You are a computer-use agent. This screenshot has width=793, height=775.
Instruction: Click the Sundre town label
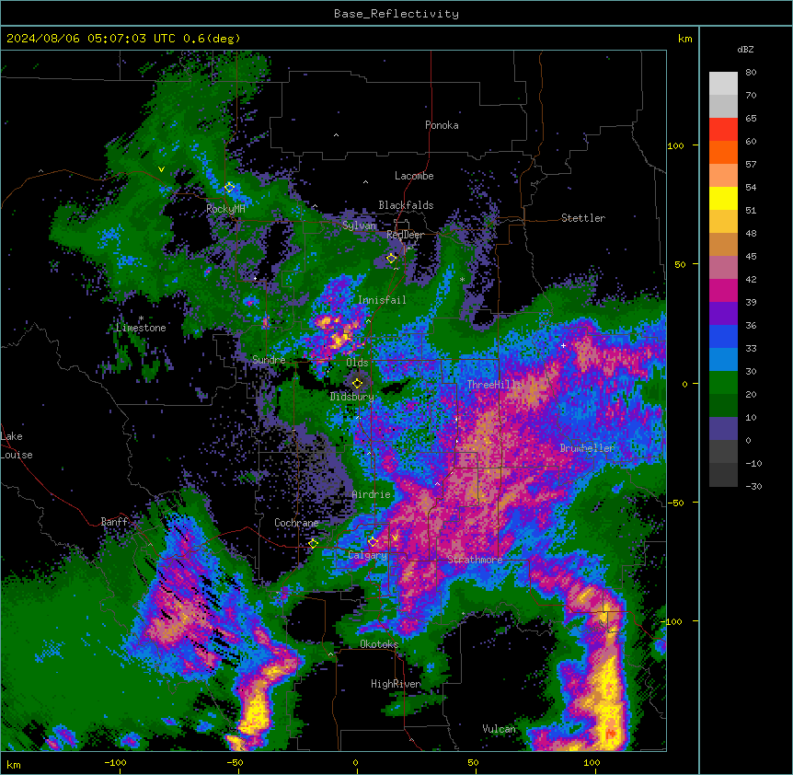(x=269, y=360)
